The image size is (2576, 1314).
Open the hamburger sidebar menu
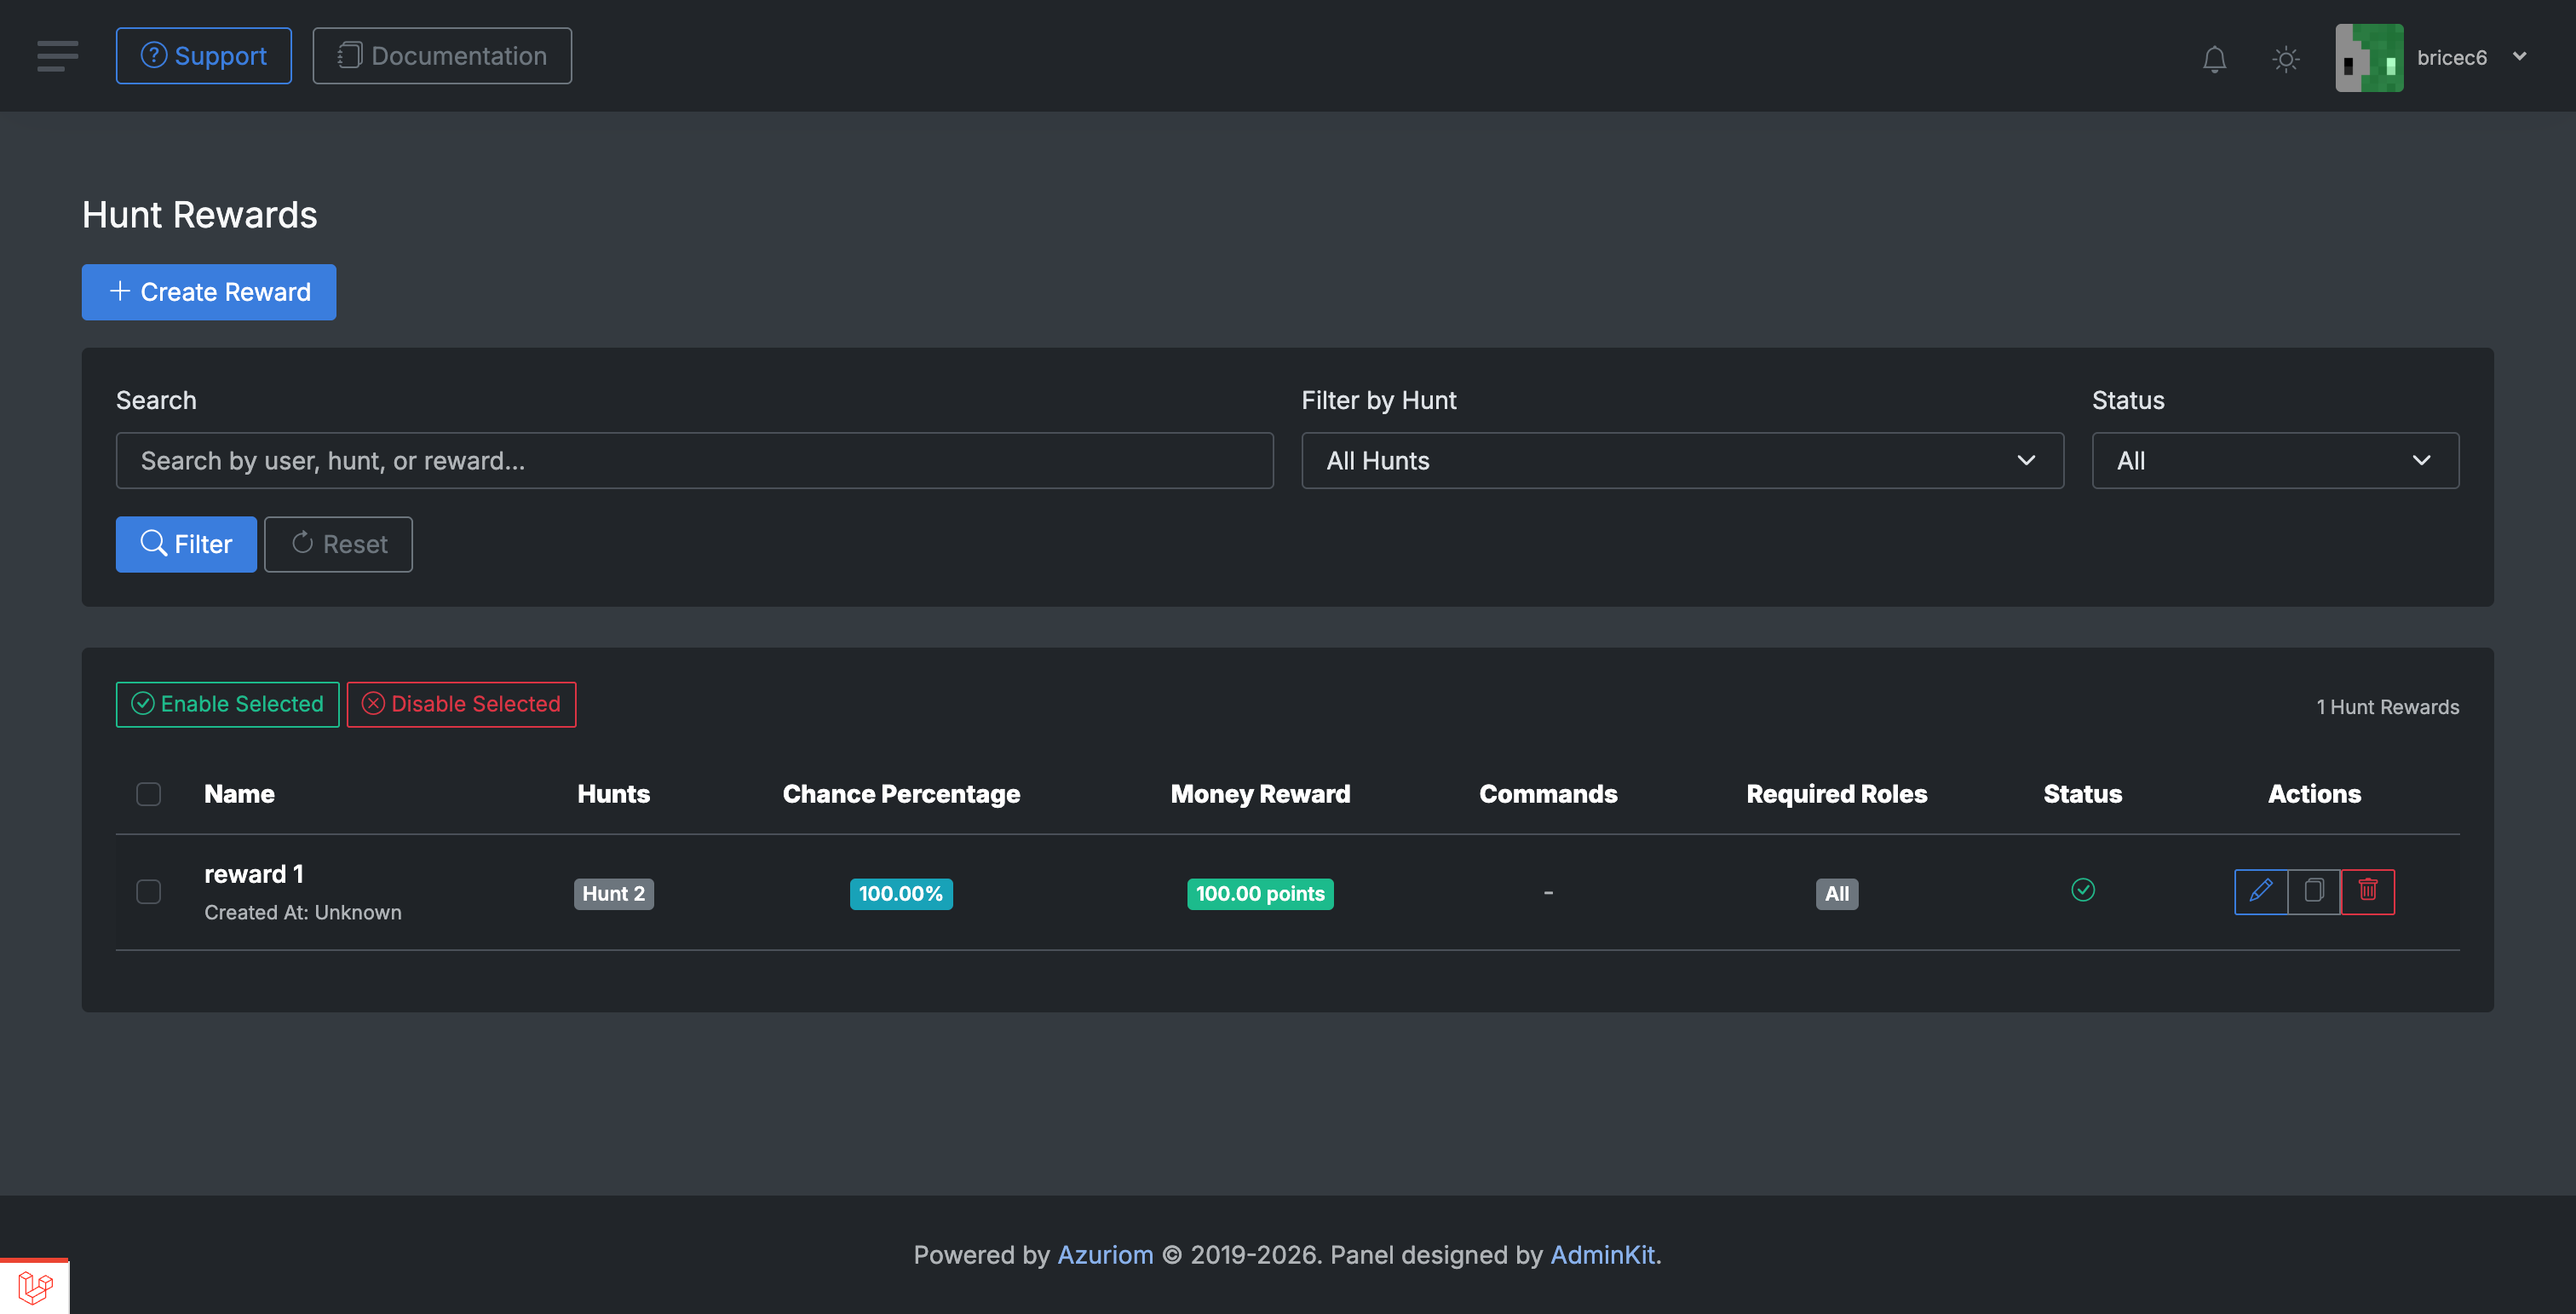pos(57,56)
